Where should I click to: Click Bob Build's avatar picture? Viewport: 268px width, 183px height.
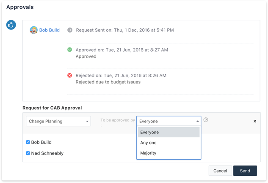(x=33, y=30)
